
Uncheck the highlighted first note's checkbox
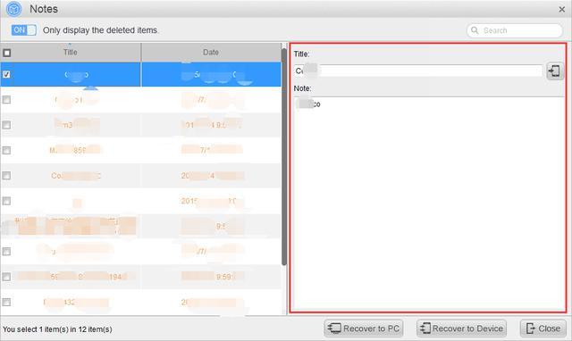6,74
